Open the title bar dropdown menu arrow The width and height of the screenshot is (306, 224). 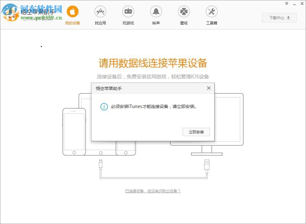point(287,3)
